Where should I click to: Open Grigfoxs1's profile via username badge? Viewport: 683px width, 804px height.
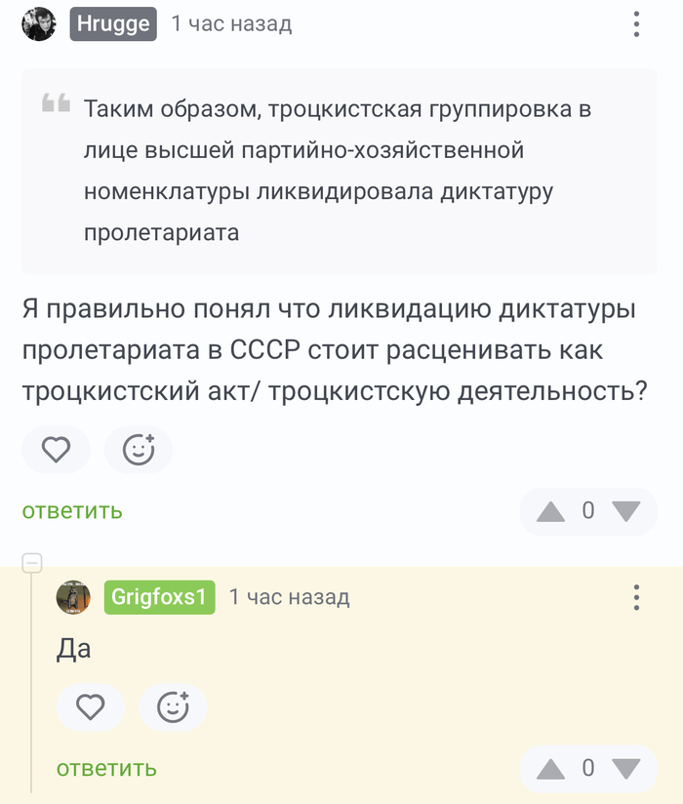(159, 597)
